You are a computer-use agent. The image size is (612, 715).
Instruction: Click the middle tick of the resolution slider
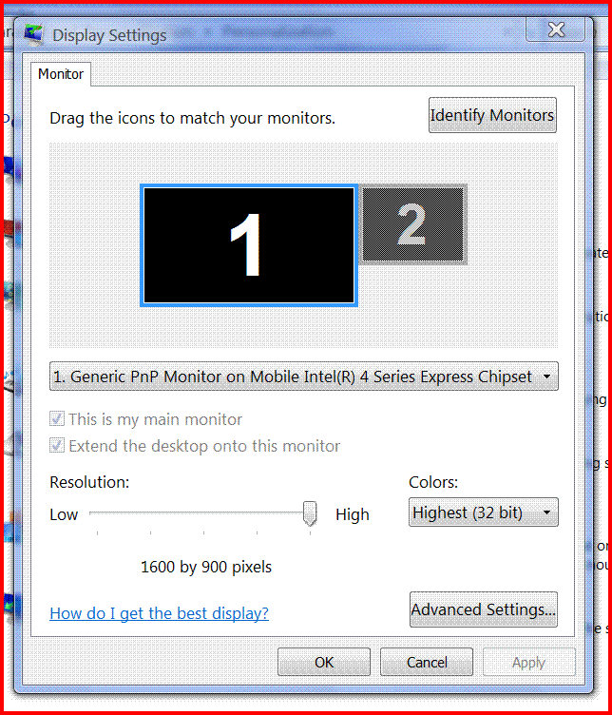(203, 532)
